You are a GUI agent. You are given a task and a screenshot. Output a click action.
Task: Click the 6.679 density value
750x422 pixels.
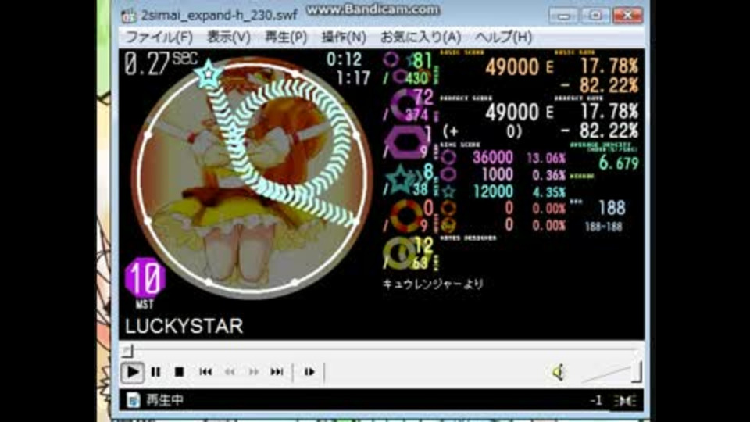pos(619,163)
